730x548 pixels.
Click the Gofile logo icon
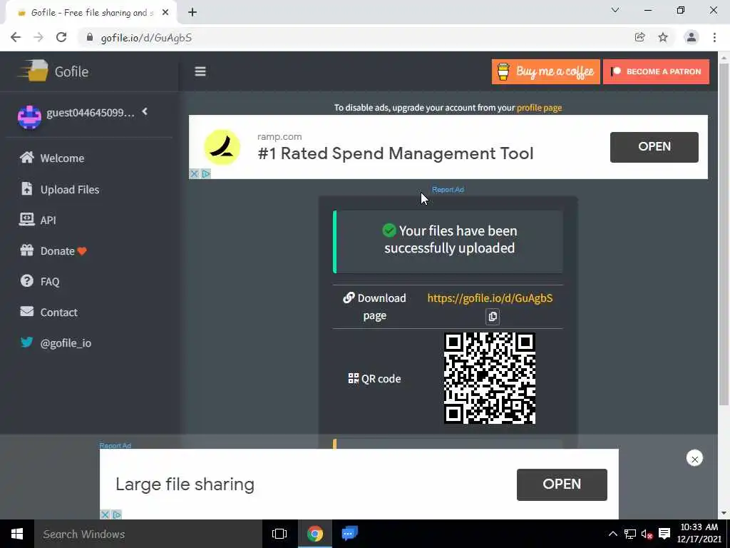coord(34,71)
